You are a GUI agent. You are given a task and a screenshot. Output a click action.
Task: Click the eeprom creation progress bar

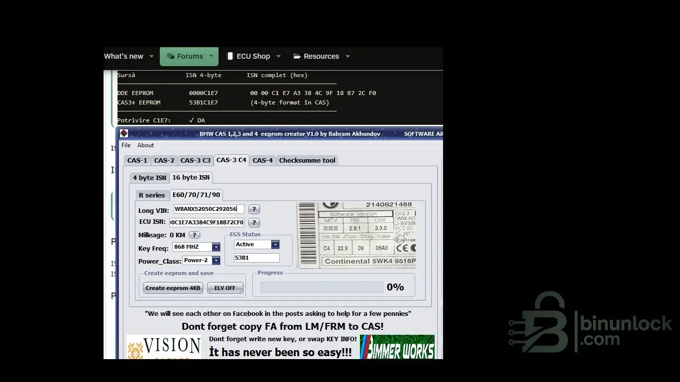pyautogui.click(x=322, y=287)
